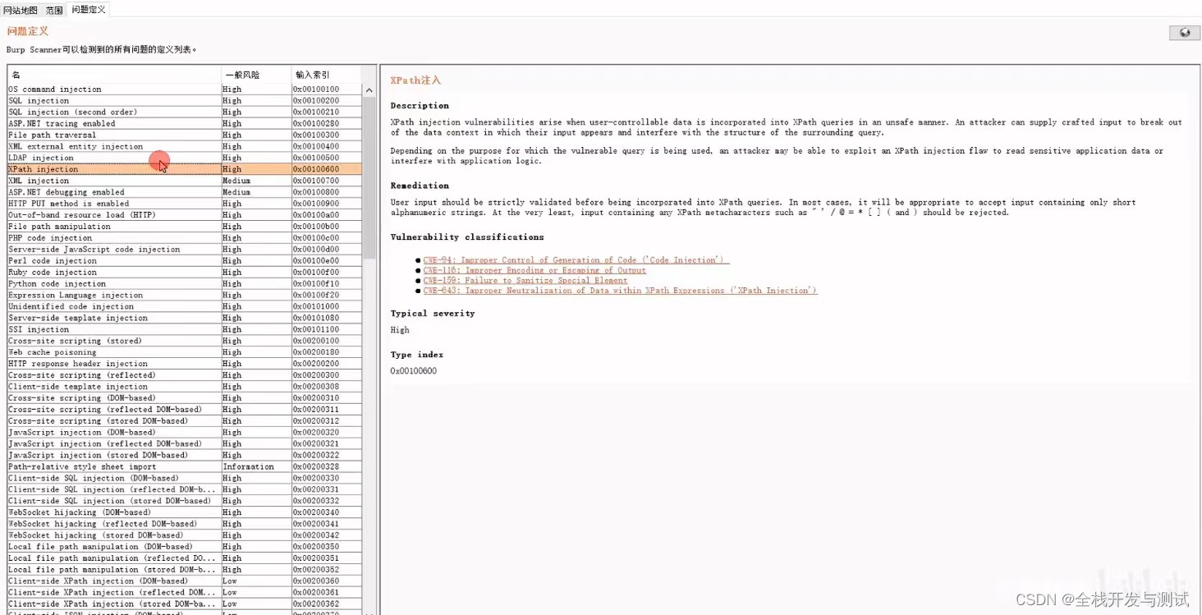Select the Unidentified code injection row

pos(185,307)
